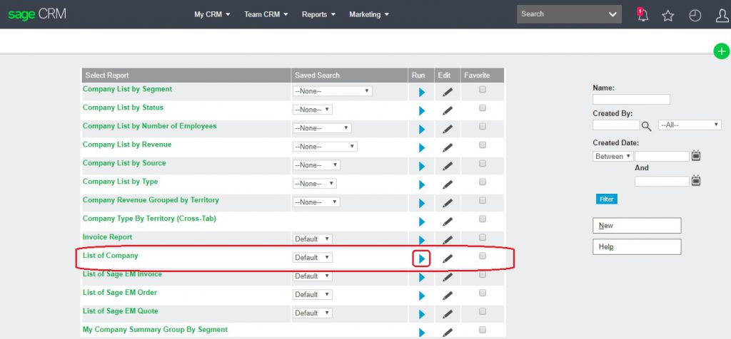
Task: Click the first Created Date input field
Action: pyautogui.click(x=662, y=156)
